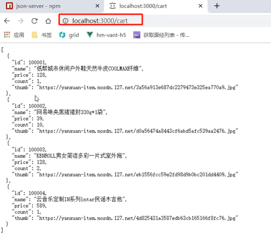Open a new tab with plus button
271x240 pixels.
217,6
